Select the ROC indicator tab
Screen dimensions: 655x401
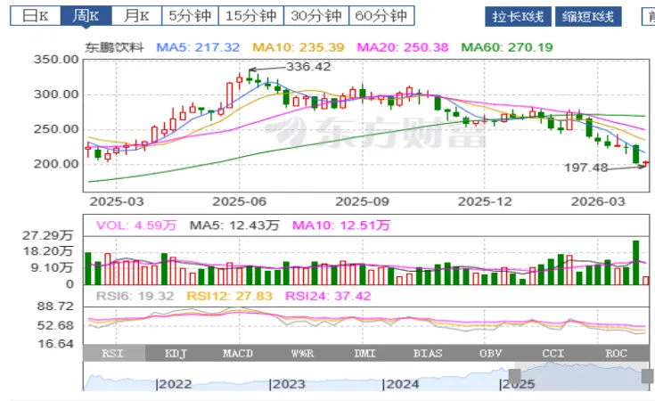[616, 354]
